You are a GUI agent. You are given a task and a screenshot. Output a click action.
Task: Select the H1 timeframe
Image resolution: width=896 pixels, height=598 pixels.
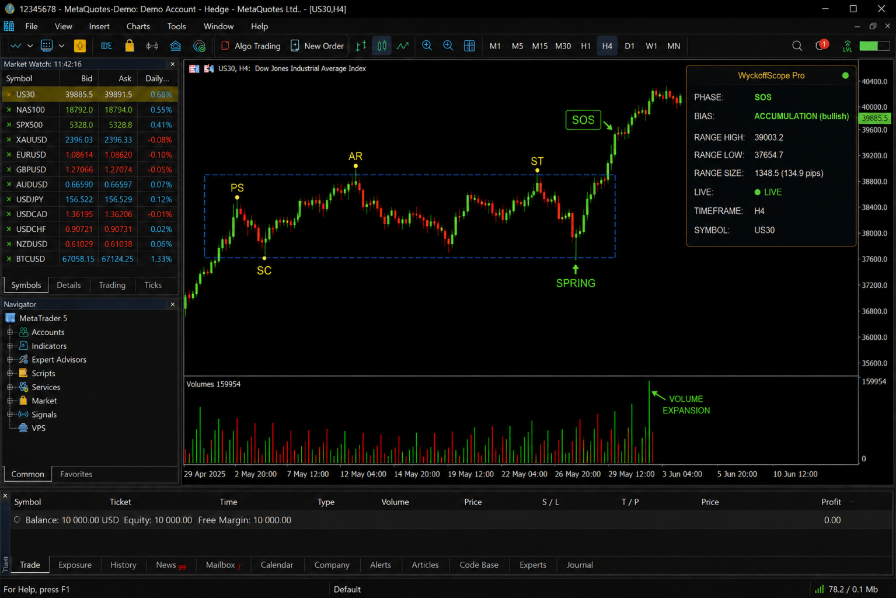[x=585, y=46]
